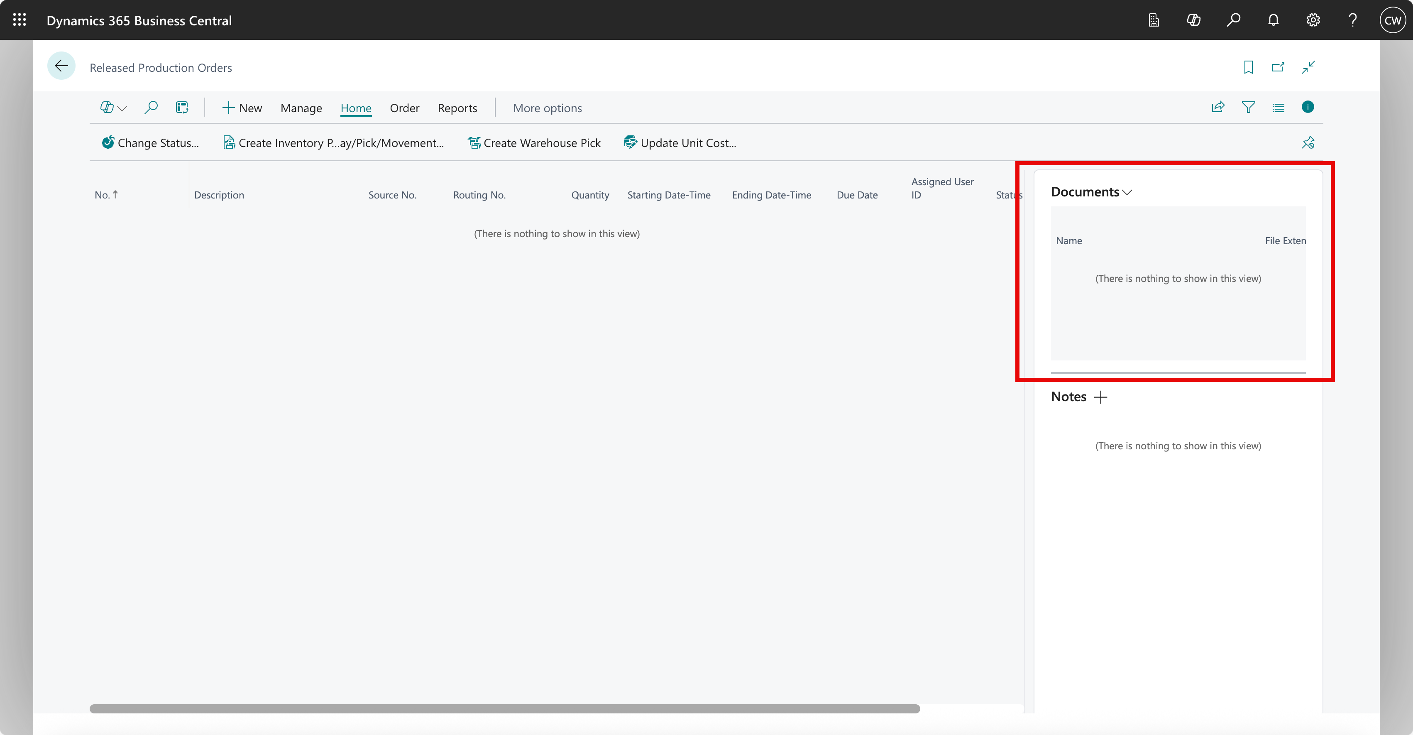This screenshot has height=735, width=1413.
Task: Click the Notes factbox heading
Action: (1068, 397)
